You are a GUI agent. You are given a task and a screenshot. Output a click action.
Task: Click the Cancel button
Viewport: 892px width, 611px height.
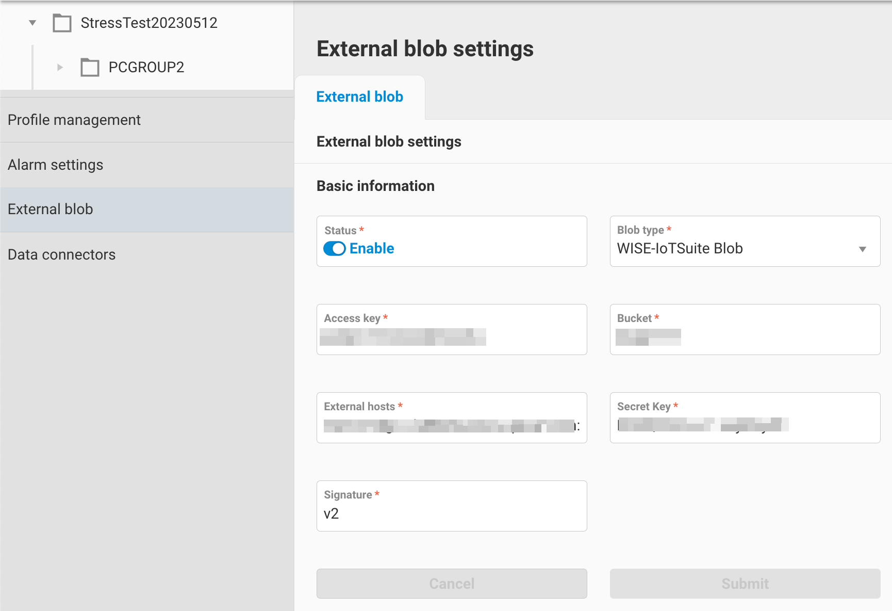(x=451, y=584)
